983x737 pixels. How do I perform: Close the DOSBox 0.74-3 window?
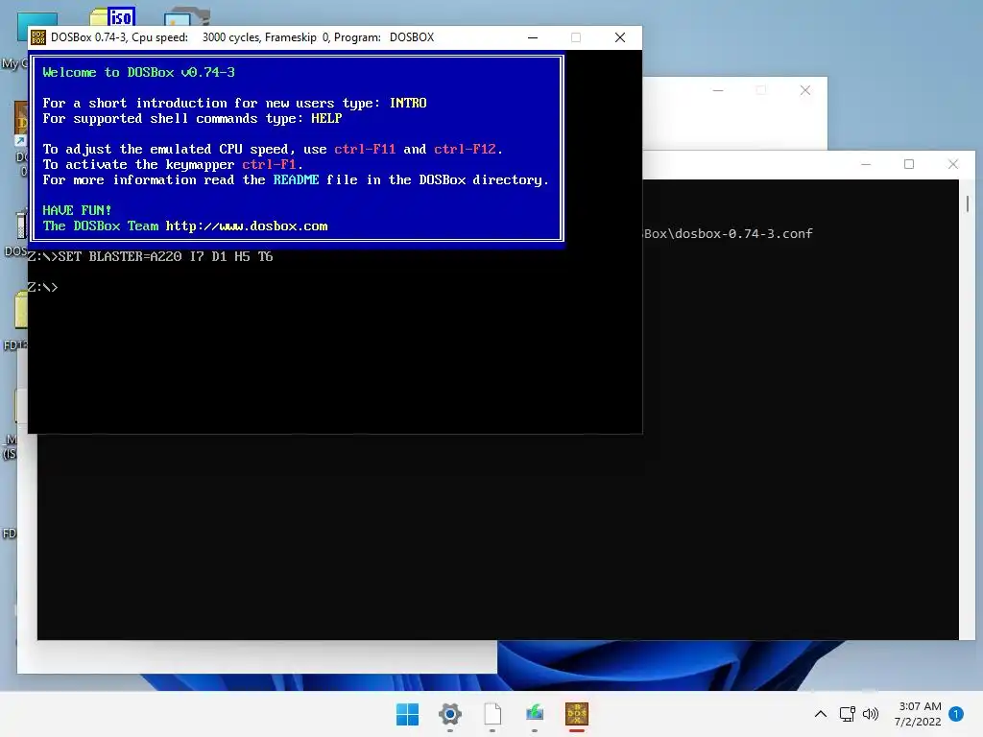coord(620,37)
